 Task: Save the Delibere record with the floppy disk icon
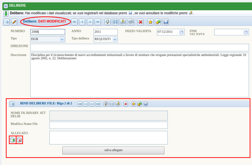[x=166, y=22]
